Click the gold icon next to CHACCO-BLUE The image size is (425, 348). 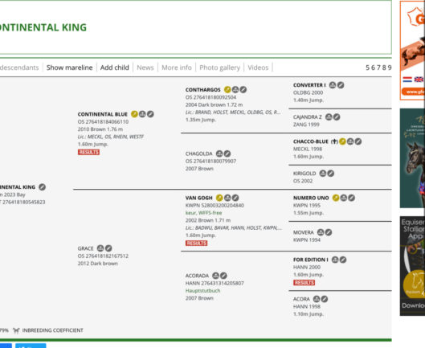342,141
